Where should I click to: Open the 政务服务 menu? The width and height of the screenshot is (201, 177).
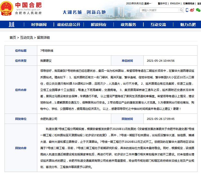pyautogui.click(x=128, y=24)
